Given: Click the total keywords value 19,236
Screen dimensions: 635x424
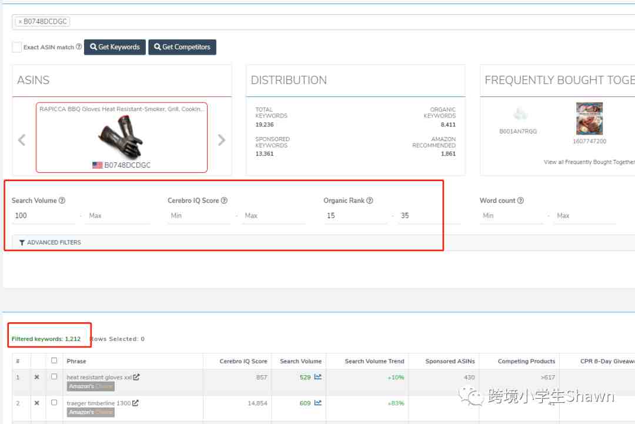Looking at the screenshot, I should [265, 125].
